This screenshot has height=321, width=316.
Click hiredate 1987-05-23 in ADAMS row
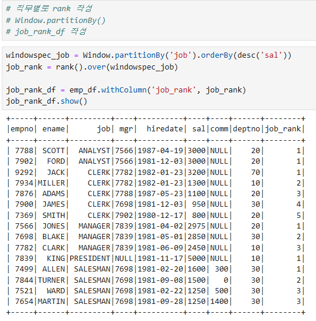[160, 194]
